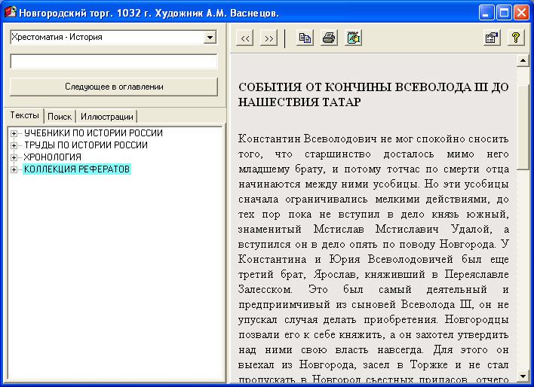Copy text using the copy icon

click(x=305, y=38)
